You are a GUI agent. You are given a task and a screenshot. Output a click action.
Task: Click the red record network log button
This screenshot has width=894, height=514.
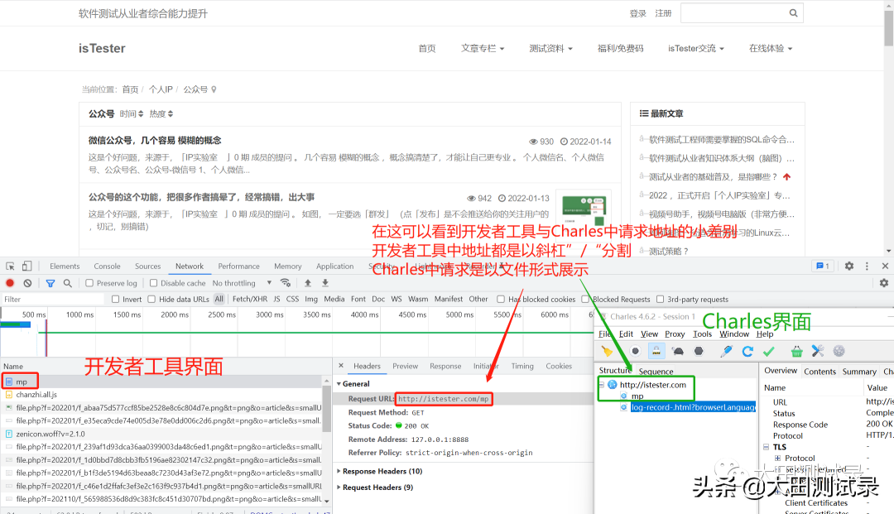click(x=10, y=283)
